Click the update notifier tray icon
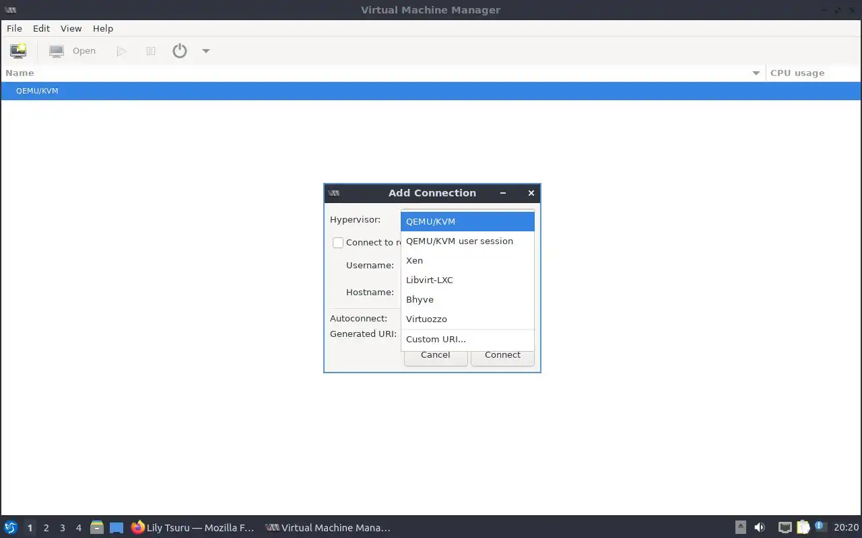The image size is (862, 538). click(x=820, y=527)
